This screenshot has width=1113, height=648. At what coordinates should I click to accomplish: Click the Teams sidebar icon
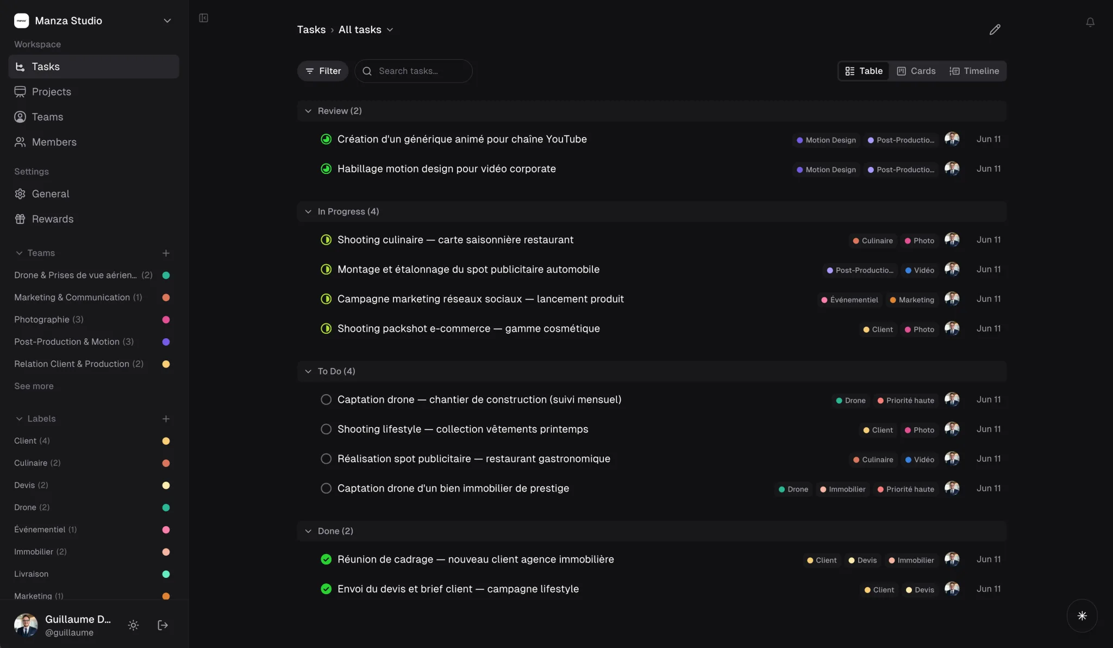[x=20, y=117]
